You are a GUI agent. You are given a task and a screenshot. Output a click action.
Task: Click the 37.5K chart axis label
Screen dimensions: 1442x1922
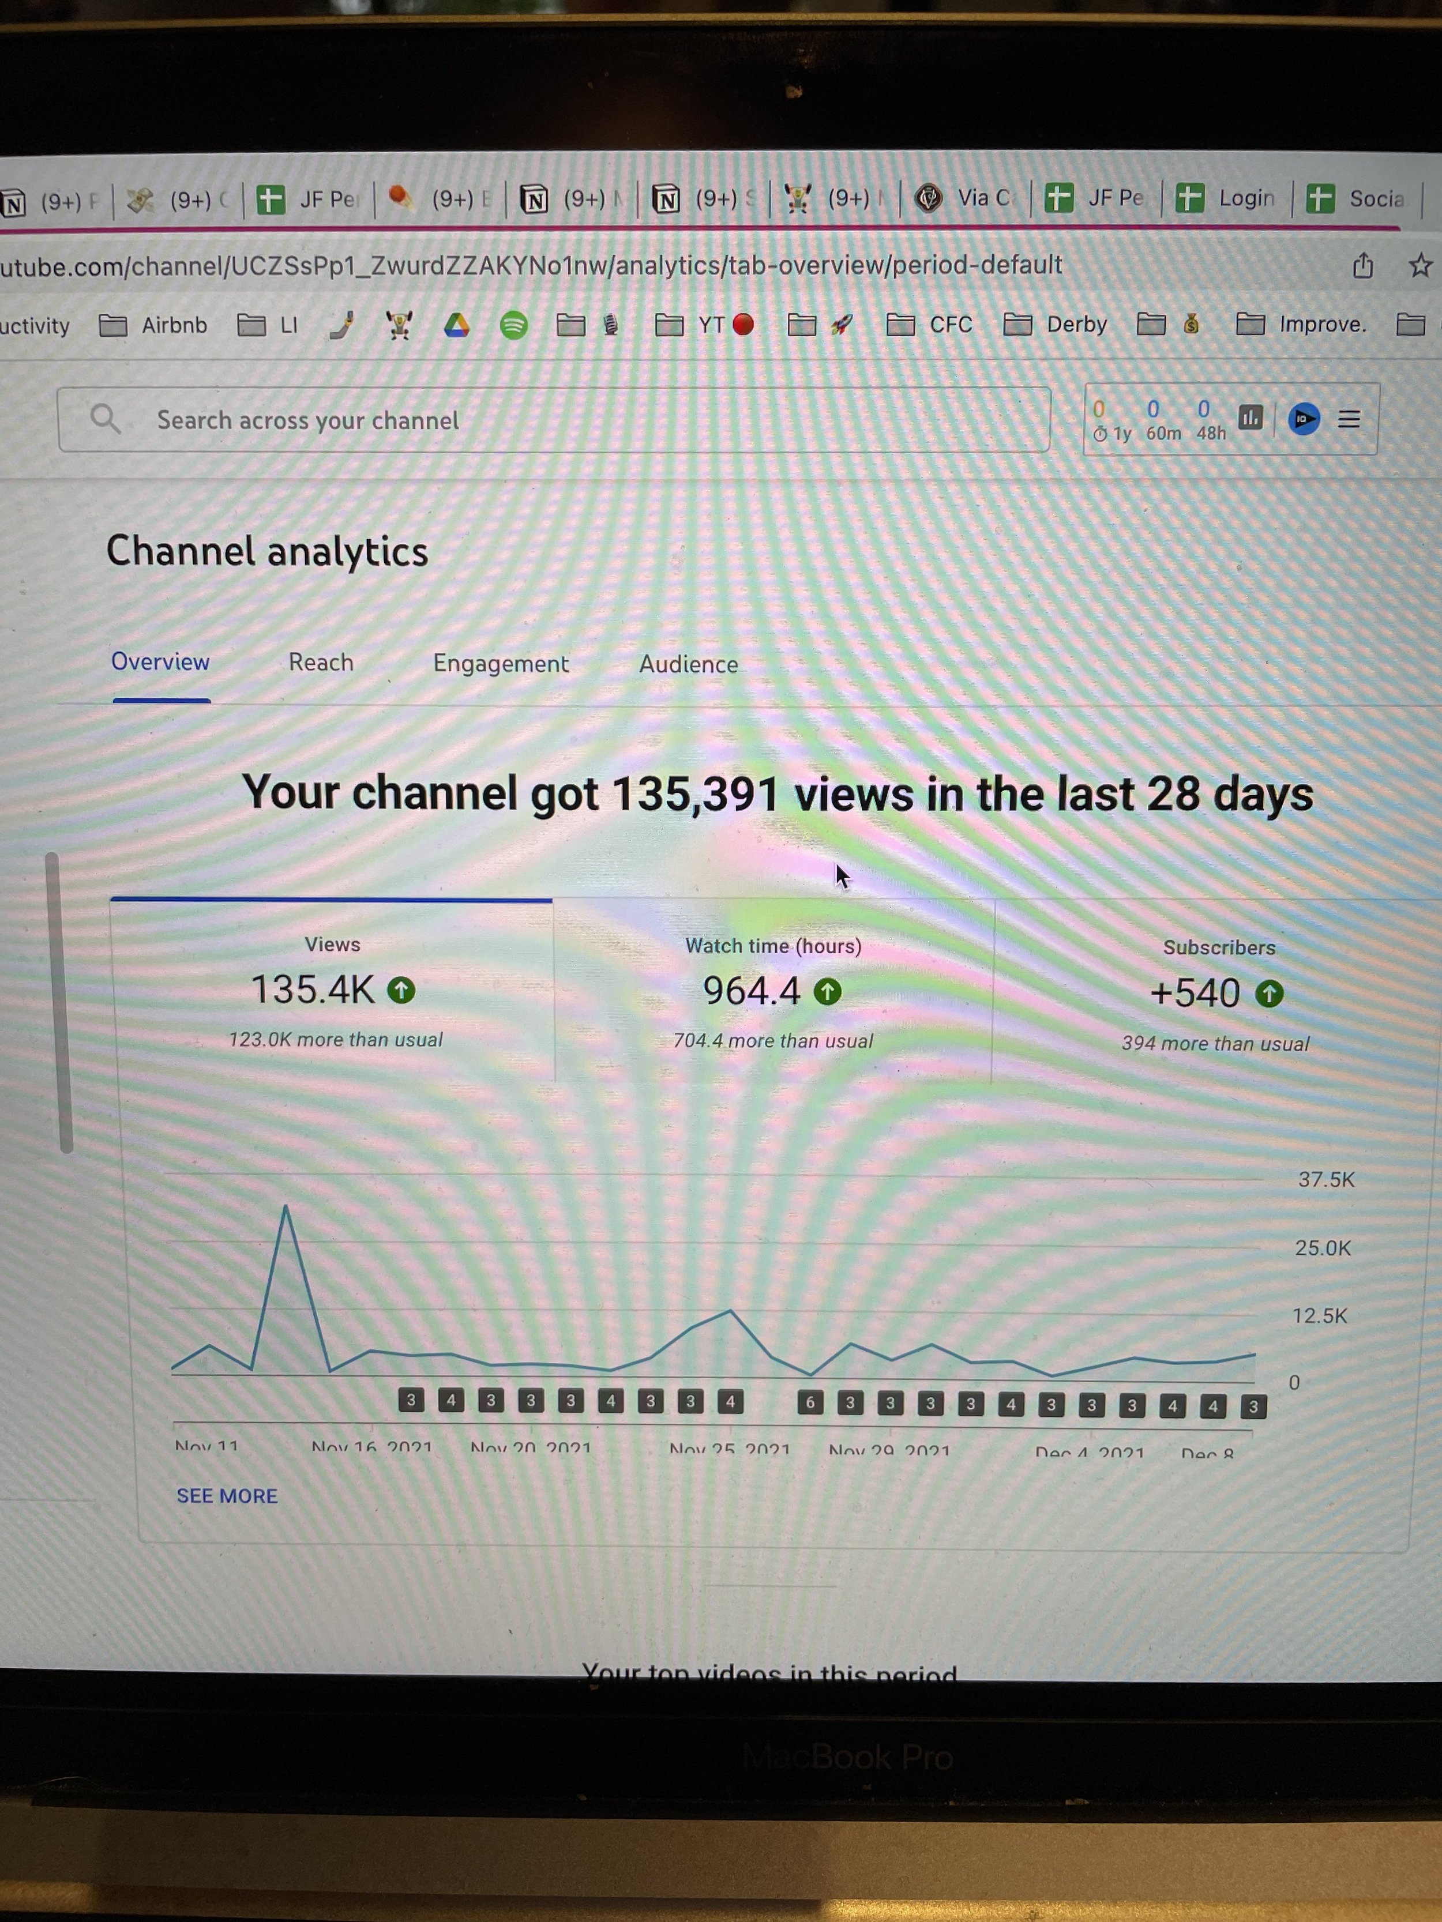(1327, 1180)
